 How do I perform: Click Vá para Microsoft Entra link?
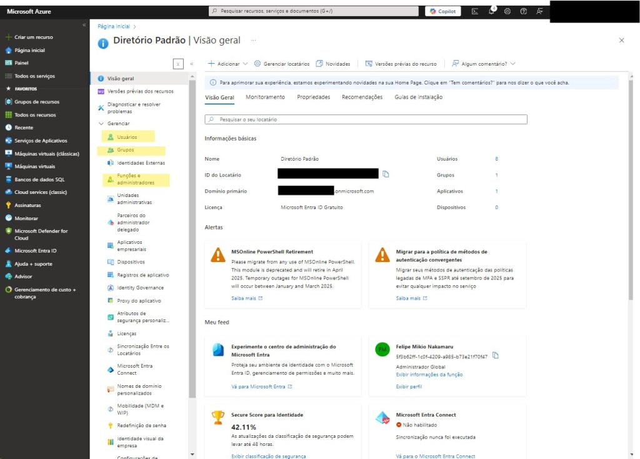pos(262,386)
